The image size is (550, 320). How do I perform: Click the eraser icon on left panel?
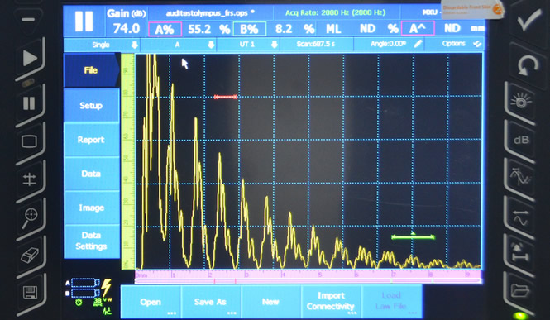pyautogui.click(x=30, y=256)
